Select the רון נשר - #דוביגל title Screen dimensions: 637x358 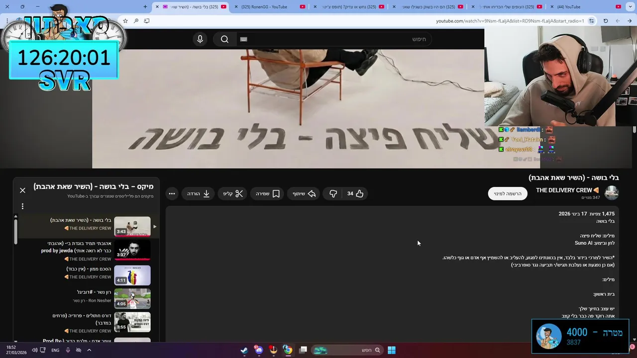coord(94,292)
